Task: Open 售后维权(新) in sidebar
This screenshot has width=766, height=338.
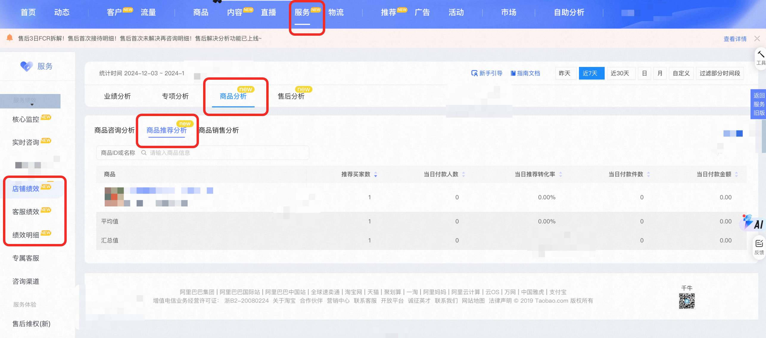Action: point(31,324)
